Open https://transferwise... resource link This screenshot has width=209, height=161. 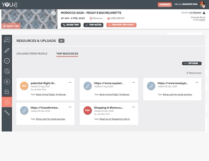click(x=45, y=107)
